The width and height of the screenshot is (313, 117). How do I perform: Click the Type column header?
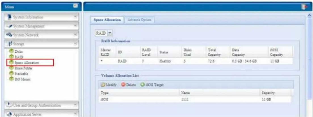(x=139, y=93)
